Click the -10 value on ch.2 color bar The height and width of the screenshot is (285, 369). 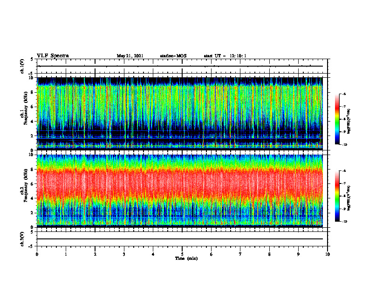click(x=344, y=221)
